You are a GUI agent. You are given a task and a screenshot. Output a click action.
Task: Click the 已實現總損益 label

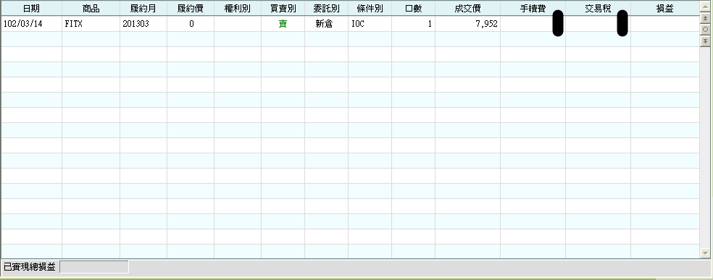tap(30, 267)
